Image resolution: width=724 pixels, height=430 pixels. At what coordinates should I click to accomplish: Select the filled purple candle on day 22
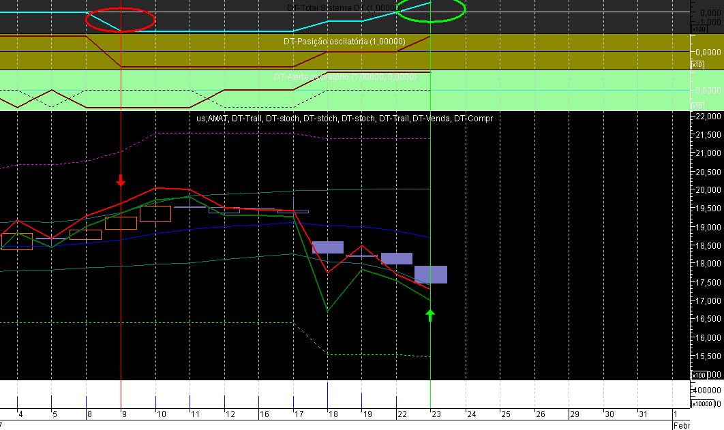[397, 258]
